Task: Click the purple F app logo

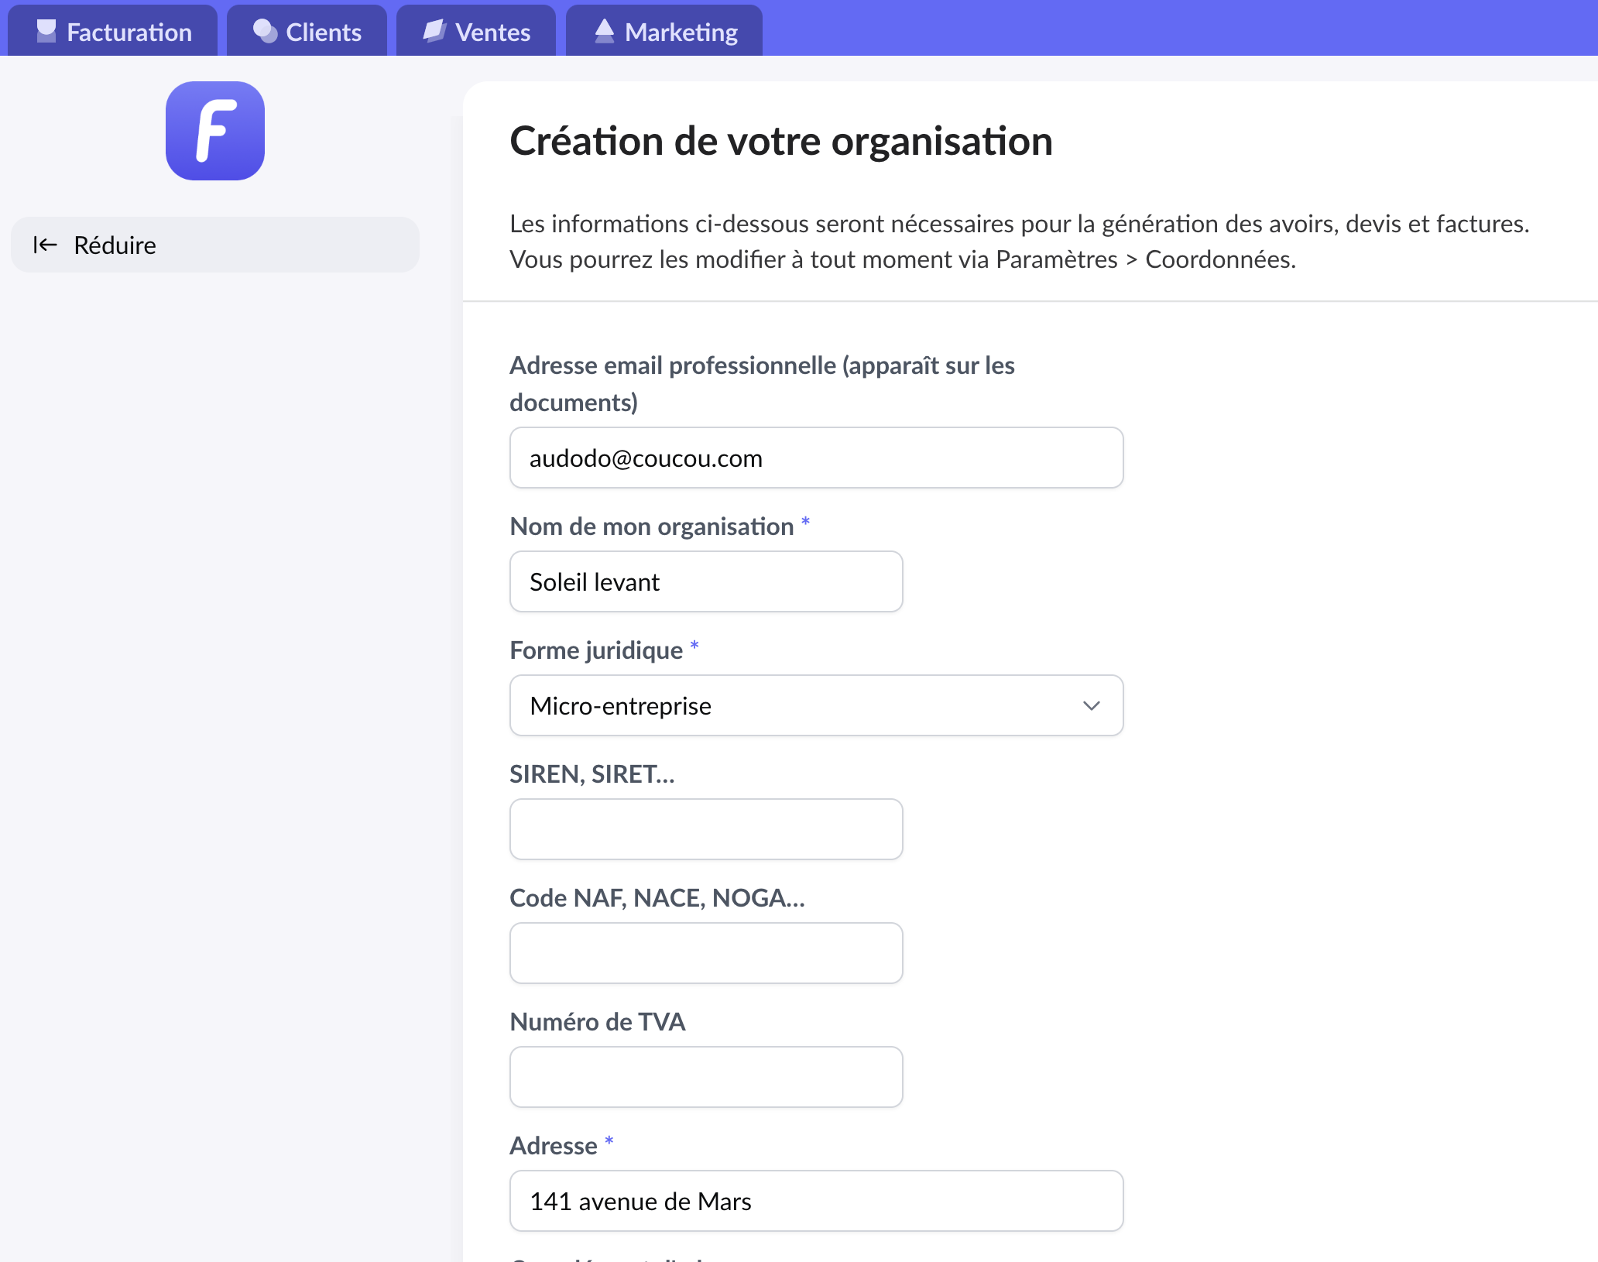Action: [x=215, y=131]
